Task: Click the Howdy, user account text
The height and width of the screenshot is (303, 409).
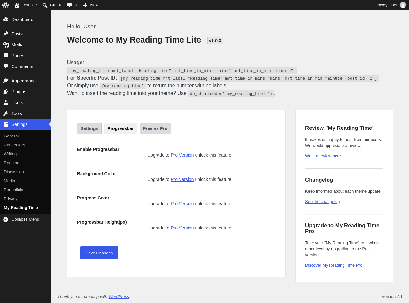Action: tap(386, 5)
